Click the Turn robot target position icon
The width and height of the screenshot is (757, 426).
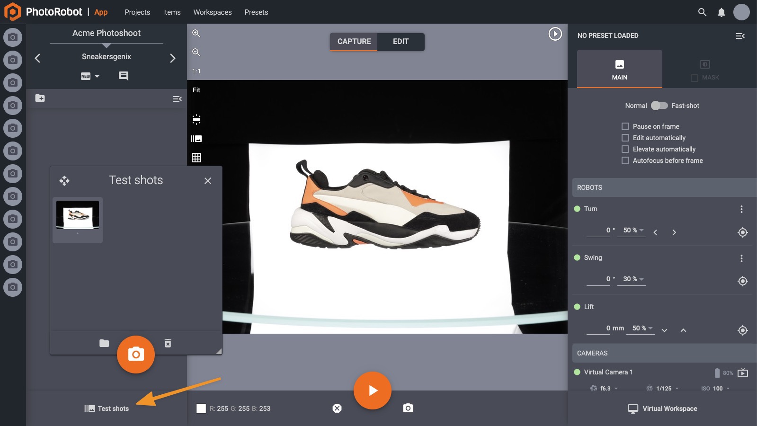pos(742,232)
